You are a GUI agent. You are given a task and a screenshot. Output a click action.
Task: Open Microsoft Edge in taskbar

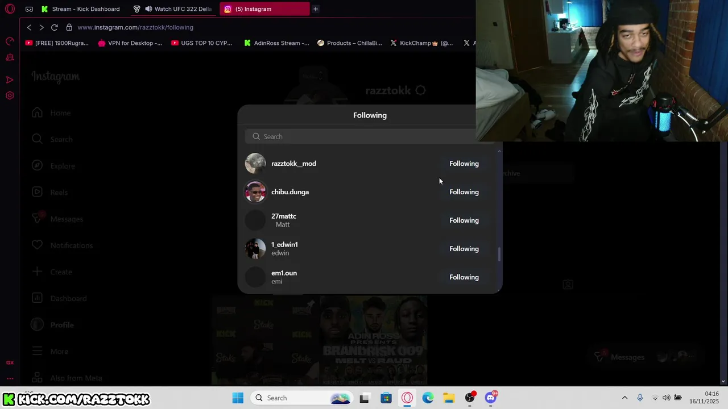coord(428,398)
